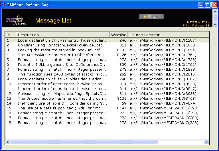
Task: Select row 7 Format string mismatch
Action: click(x=107, y=69)
